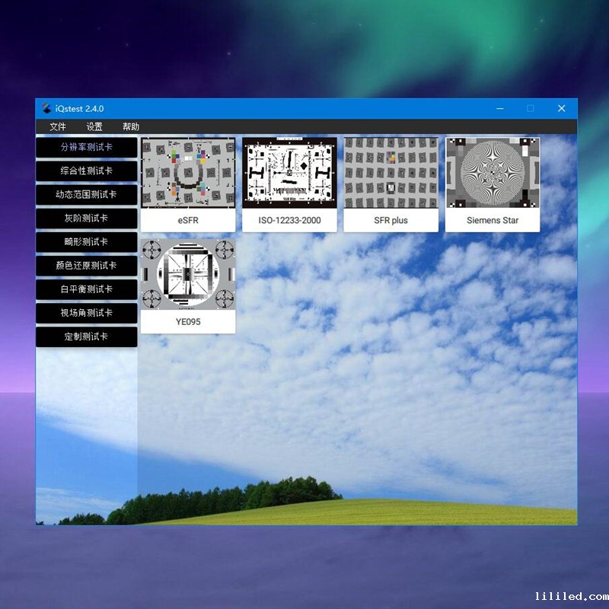Open the 定制测试卡 category
609x609 pixels.
pyautogui.click(x=87, y=336)
